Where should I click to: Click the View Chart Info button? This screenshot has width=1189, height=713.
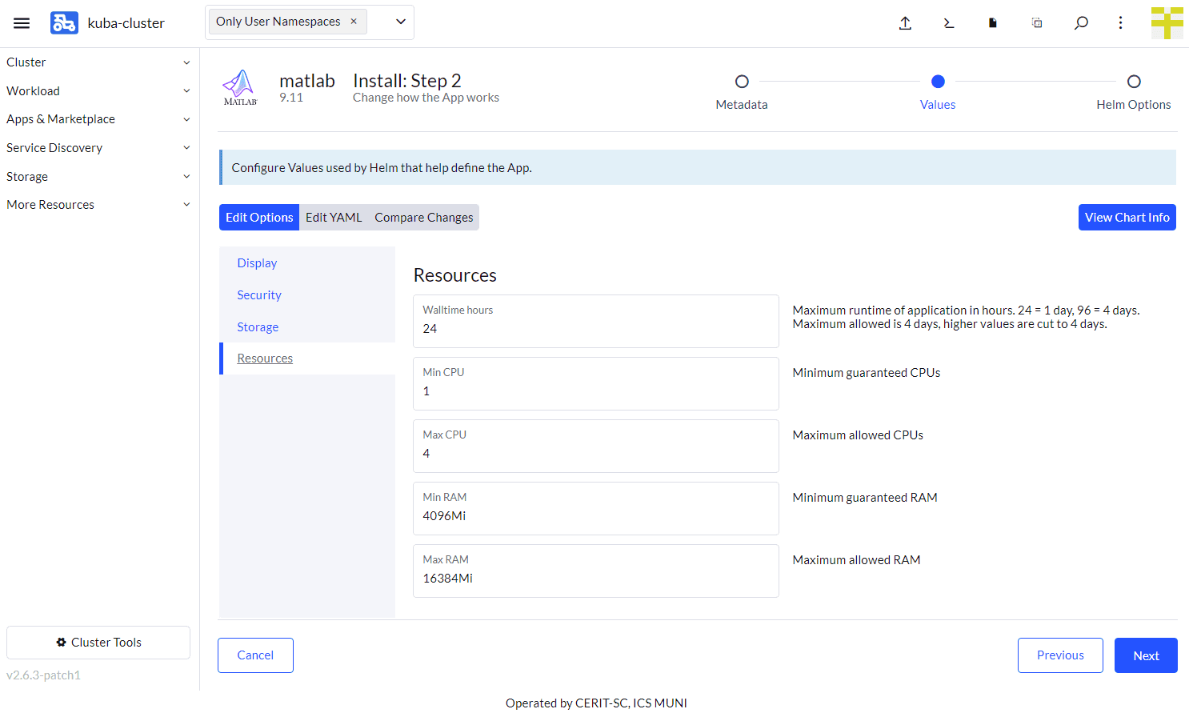click(x=1127, y=217)
